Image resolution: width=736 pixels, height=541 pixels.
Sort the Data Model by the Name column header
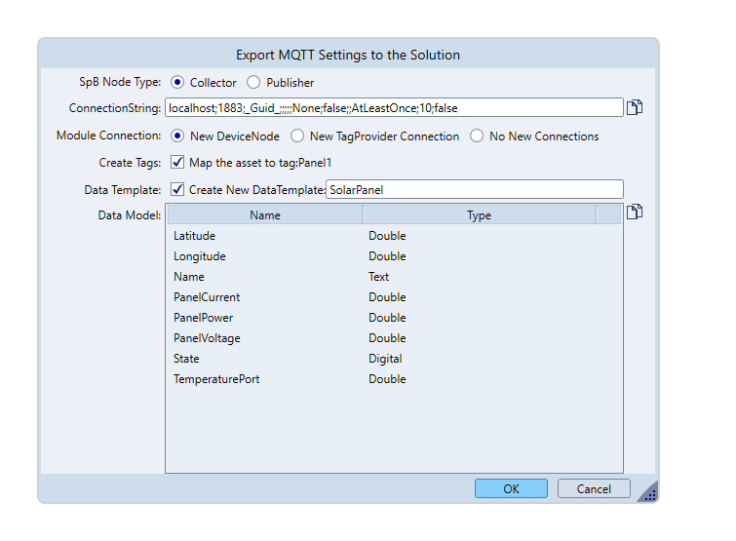265,214
